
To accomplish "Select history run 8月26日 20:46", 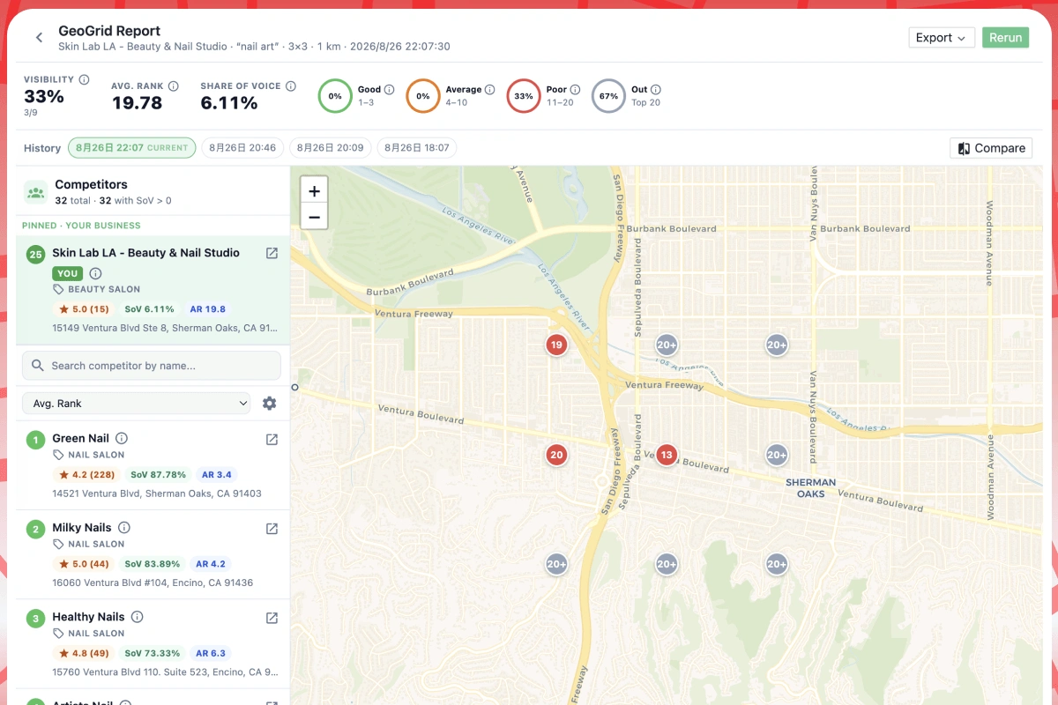I will coord(242,148).
